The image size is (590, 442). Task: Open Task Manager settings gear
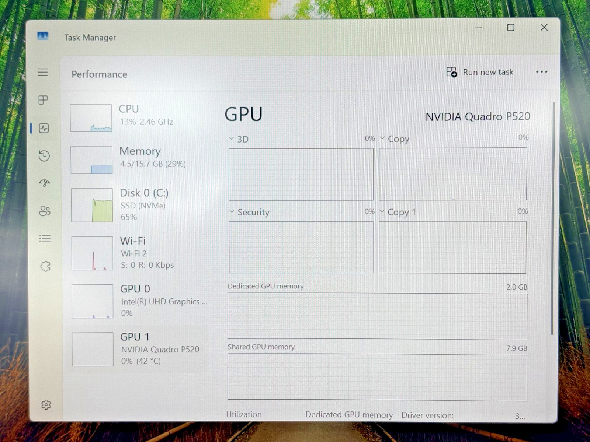(46, 404)
